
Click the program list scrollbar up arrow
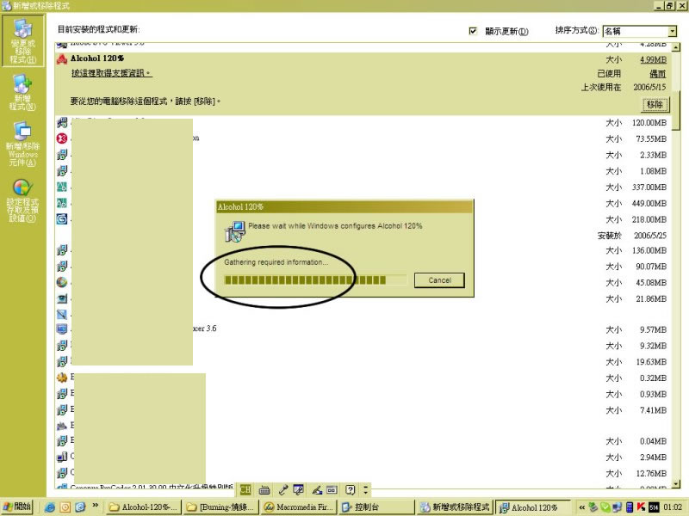[x=676, y=47]
